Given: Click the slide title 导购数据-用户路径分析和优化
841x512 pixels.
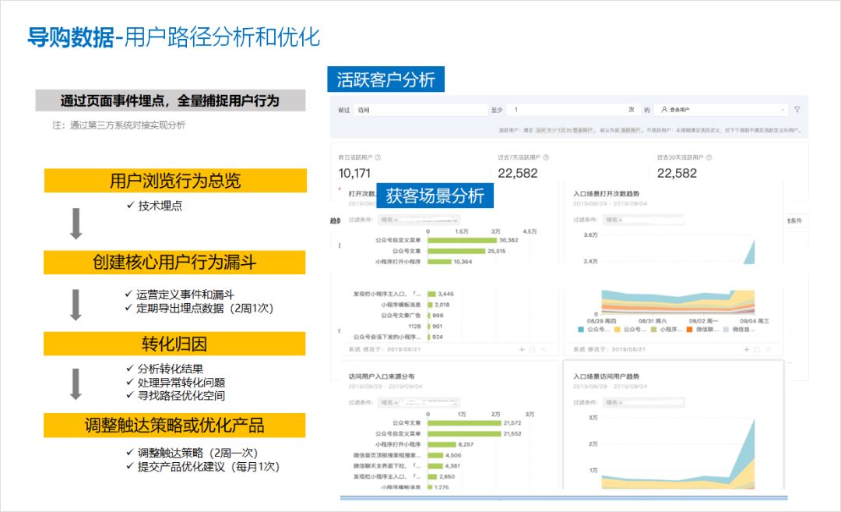Looking at the screenshot, I should click(174, 37).
